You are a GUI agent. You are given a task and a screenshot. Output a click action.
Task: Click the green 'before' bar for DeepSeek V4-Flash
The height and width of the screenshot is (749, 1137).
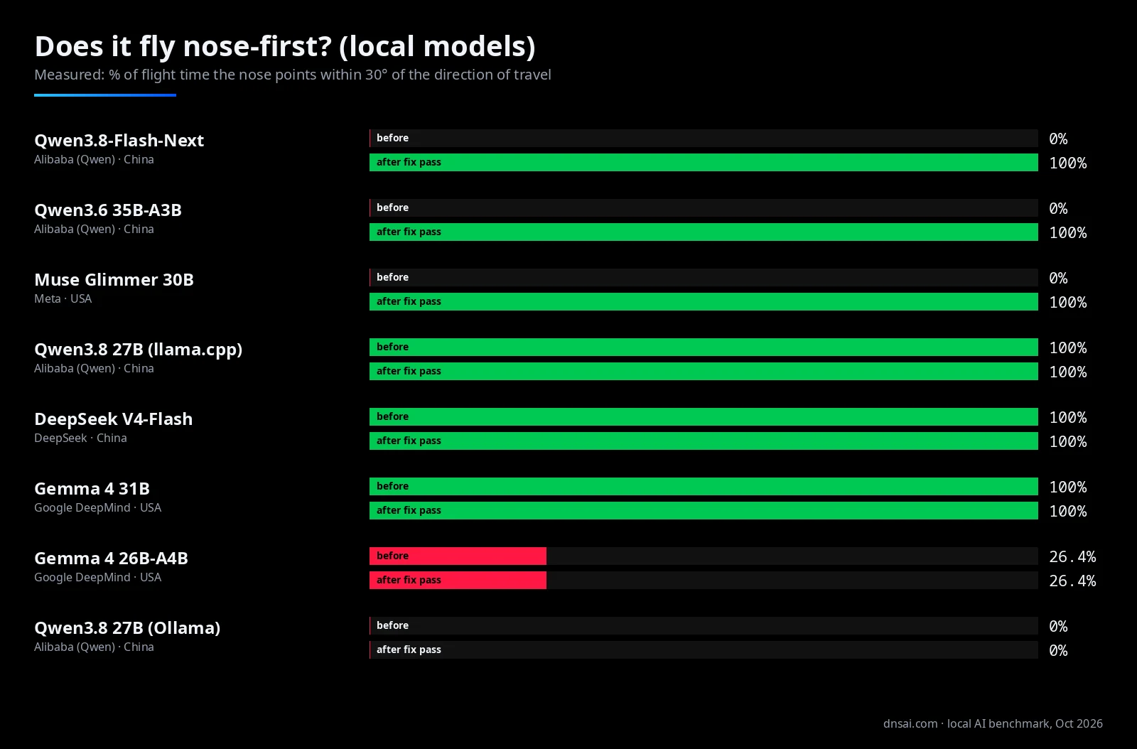pos(704,416)
